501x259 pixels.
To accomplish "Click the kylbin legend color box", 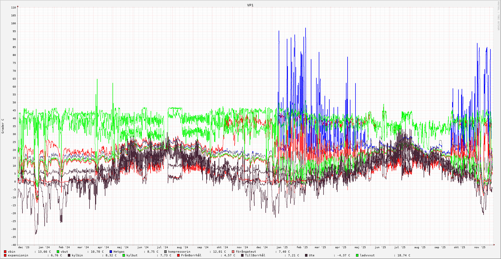I will 69,255.
